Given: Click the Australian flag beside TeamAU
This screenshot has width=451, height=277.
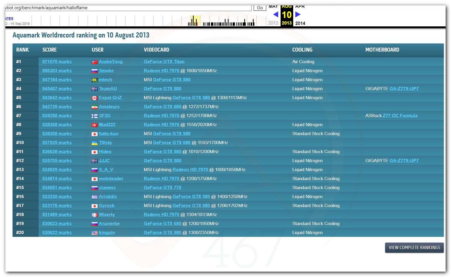Looking at the screenshot, I should click(x=94, y=89).
